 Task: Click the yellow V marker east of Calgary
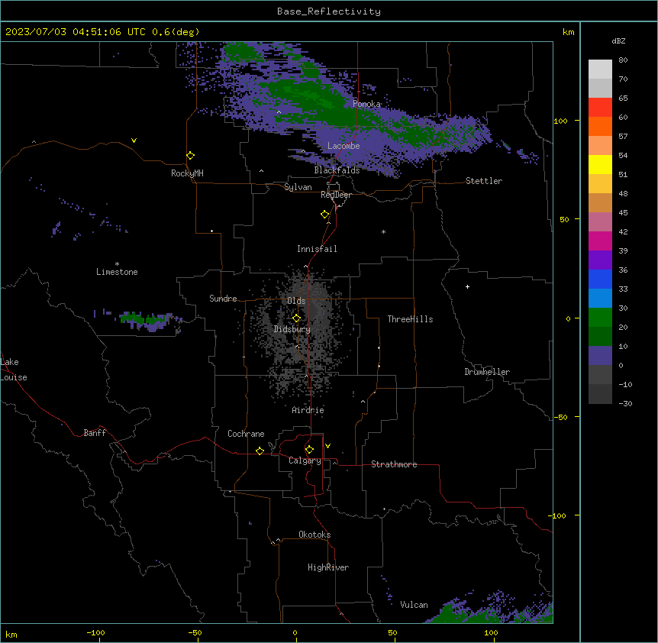coord(327,446)
